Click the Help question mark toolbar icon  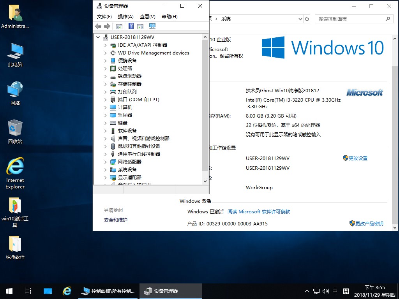click(x=131, y=26)
